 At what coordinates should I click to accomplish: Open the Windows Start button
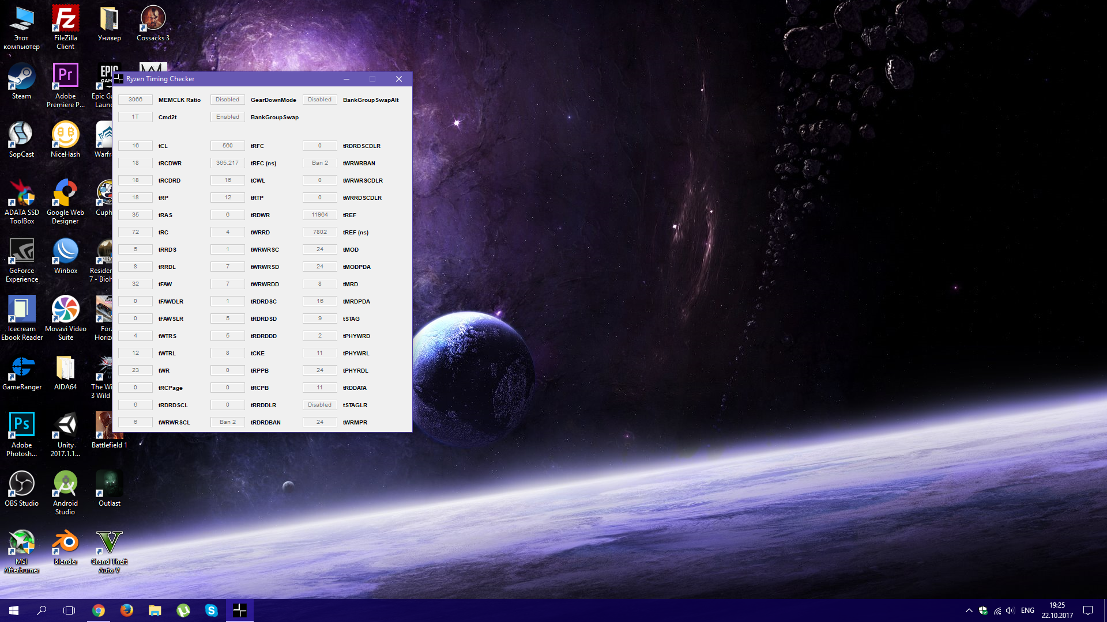(x=14, y=610)
